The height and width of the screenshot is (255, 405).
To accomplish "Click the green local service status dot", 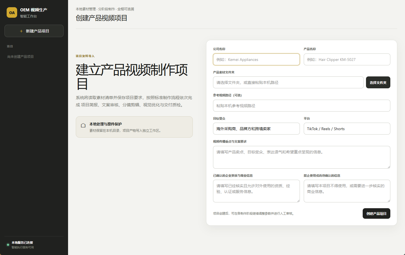I will 8,245.
